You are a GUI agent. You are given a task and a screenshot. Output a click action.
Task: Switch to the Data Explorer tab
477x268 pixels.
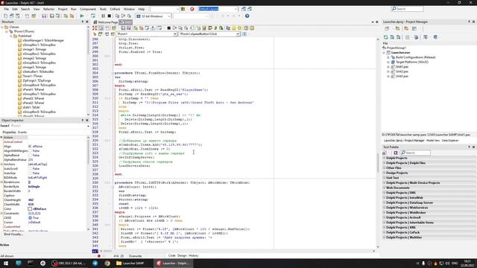coord(450,141)
